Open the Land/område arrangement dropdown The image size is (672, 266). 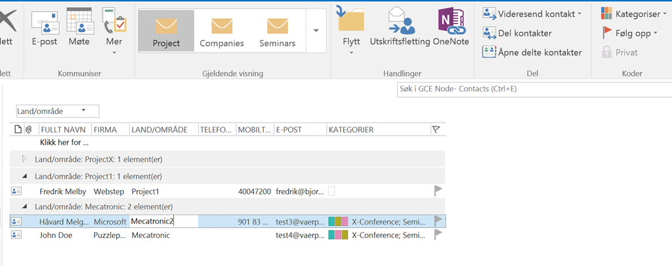[57, 111]
